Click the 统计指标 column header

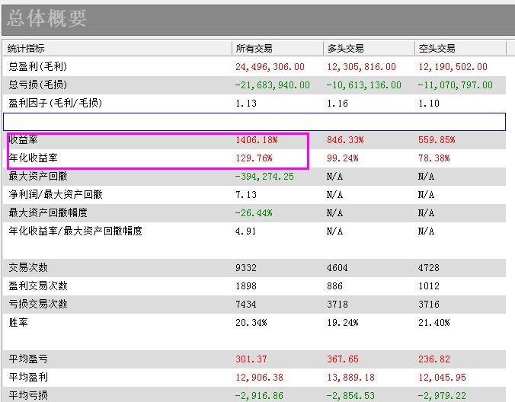(27, 49)
